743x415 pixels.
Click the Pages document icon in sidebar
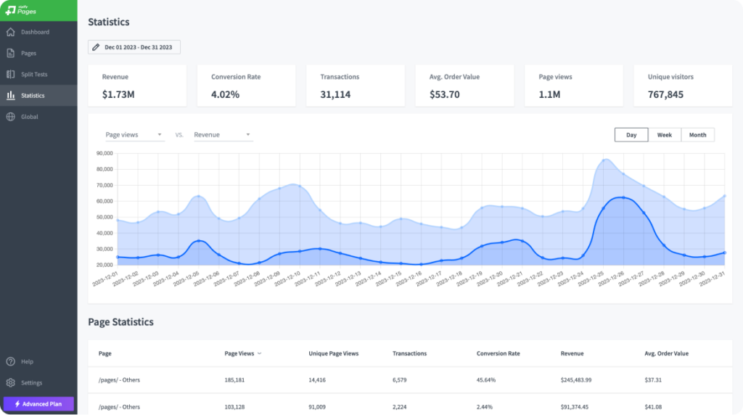point(10,53)
